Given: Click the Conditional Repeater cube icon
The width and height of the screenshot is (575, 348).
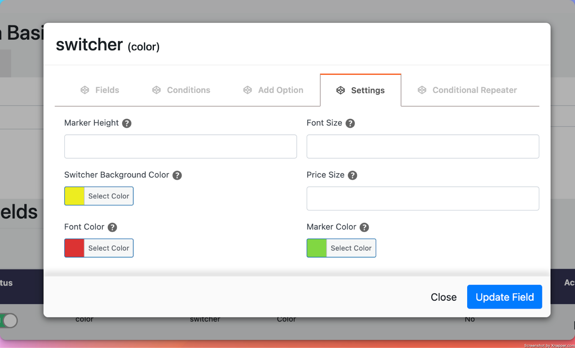Looking at the screenshot, I should 422,90.
